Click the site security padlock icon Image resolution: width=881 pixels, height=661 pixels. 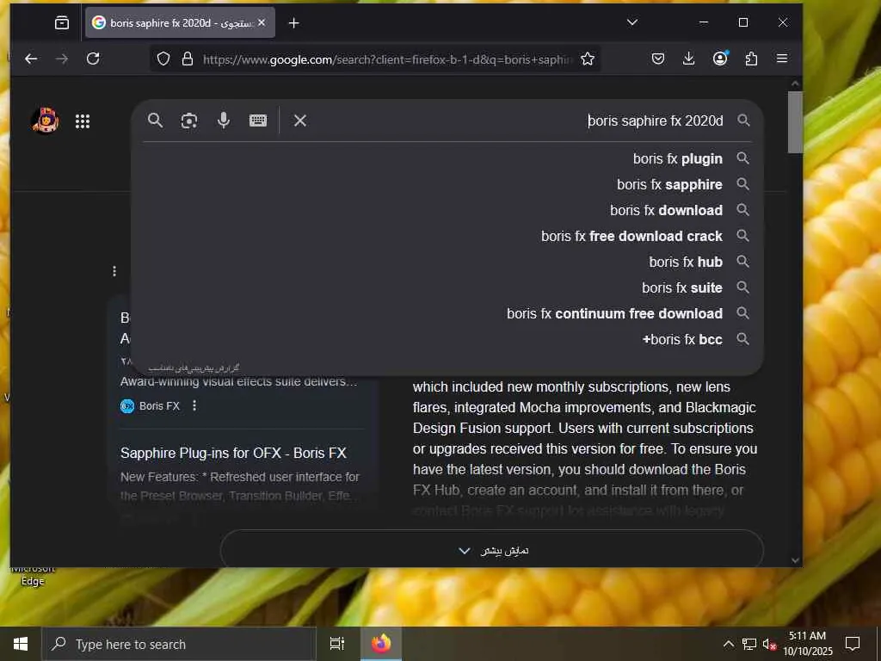click(188, 59)
